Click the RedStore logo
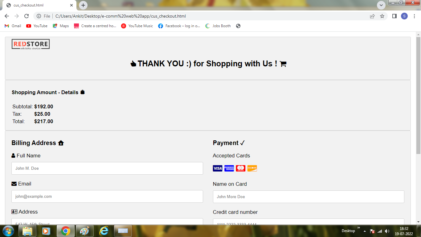421x237 pixels. click(31, 44)
